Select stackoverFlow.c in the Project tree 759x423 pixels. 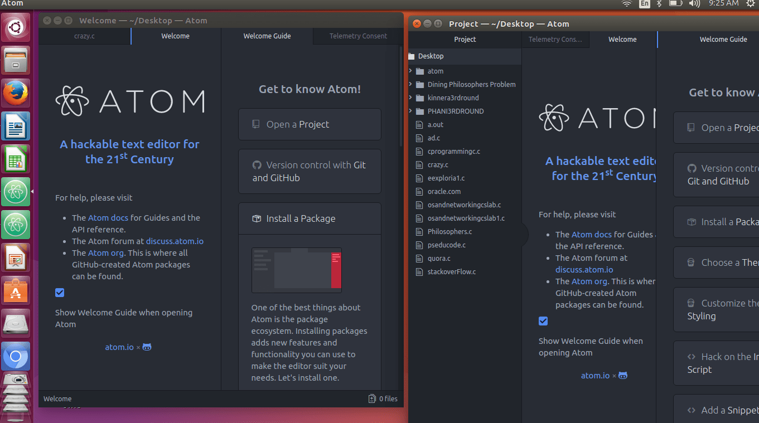pyautogui.click(x=452, y=271)
